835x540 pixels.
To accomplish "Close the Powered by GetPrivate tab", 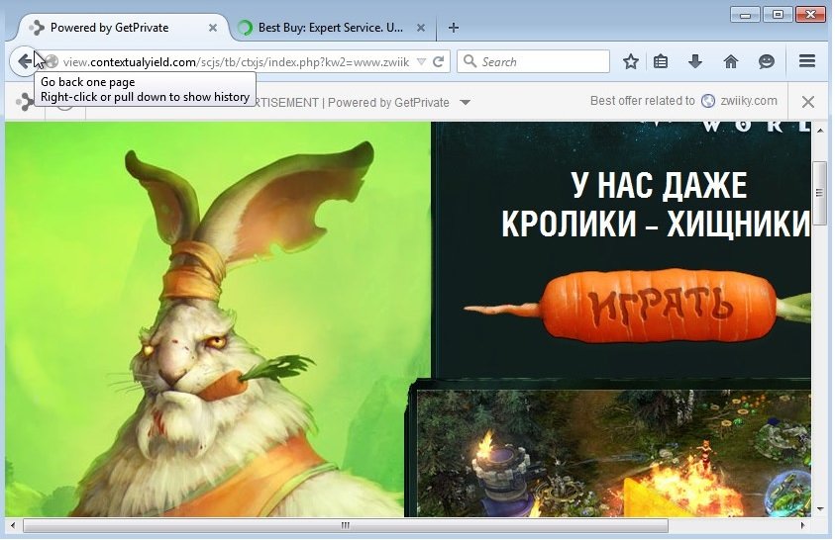I will pyautogui.click(x=213, y=28).
